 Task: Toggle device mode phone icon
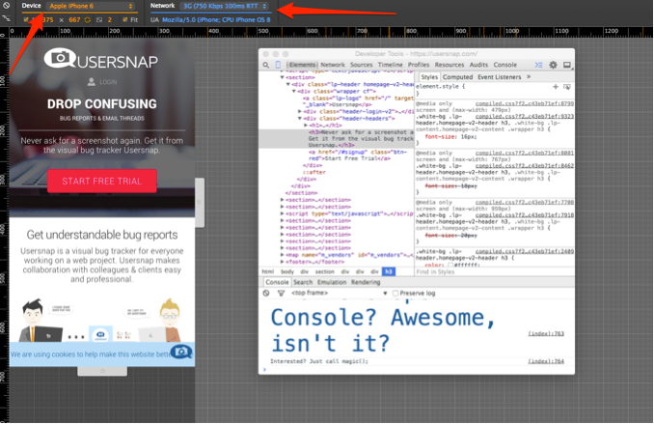point(278,65)
